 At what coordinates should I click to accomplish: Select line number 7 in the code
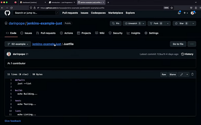11,101
